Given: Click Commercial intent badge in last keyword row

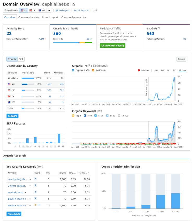Looking at the screenshot, I should pos(35,206).
